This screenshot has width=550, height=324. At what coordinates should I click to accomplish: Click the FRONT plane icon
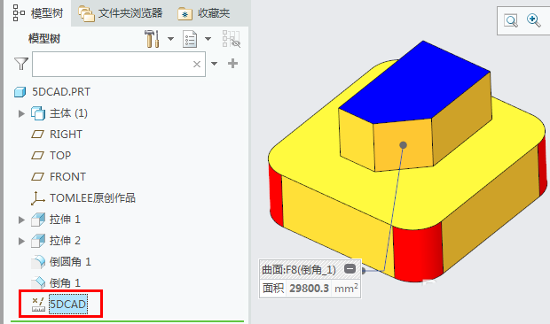pyautogui.click(x=38, y=177)
